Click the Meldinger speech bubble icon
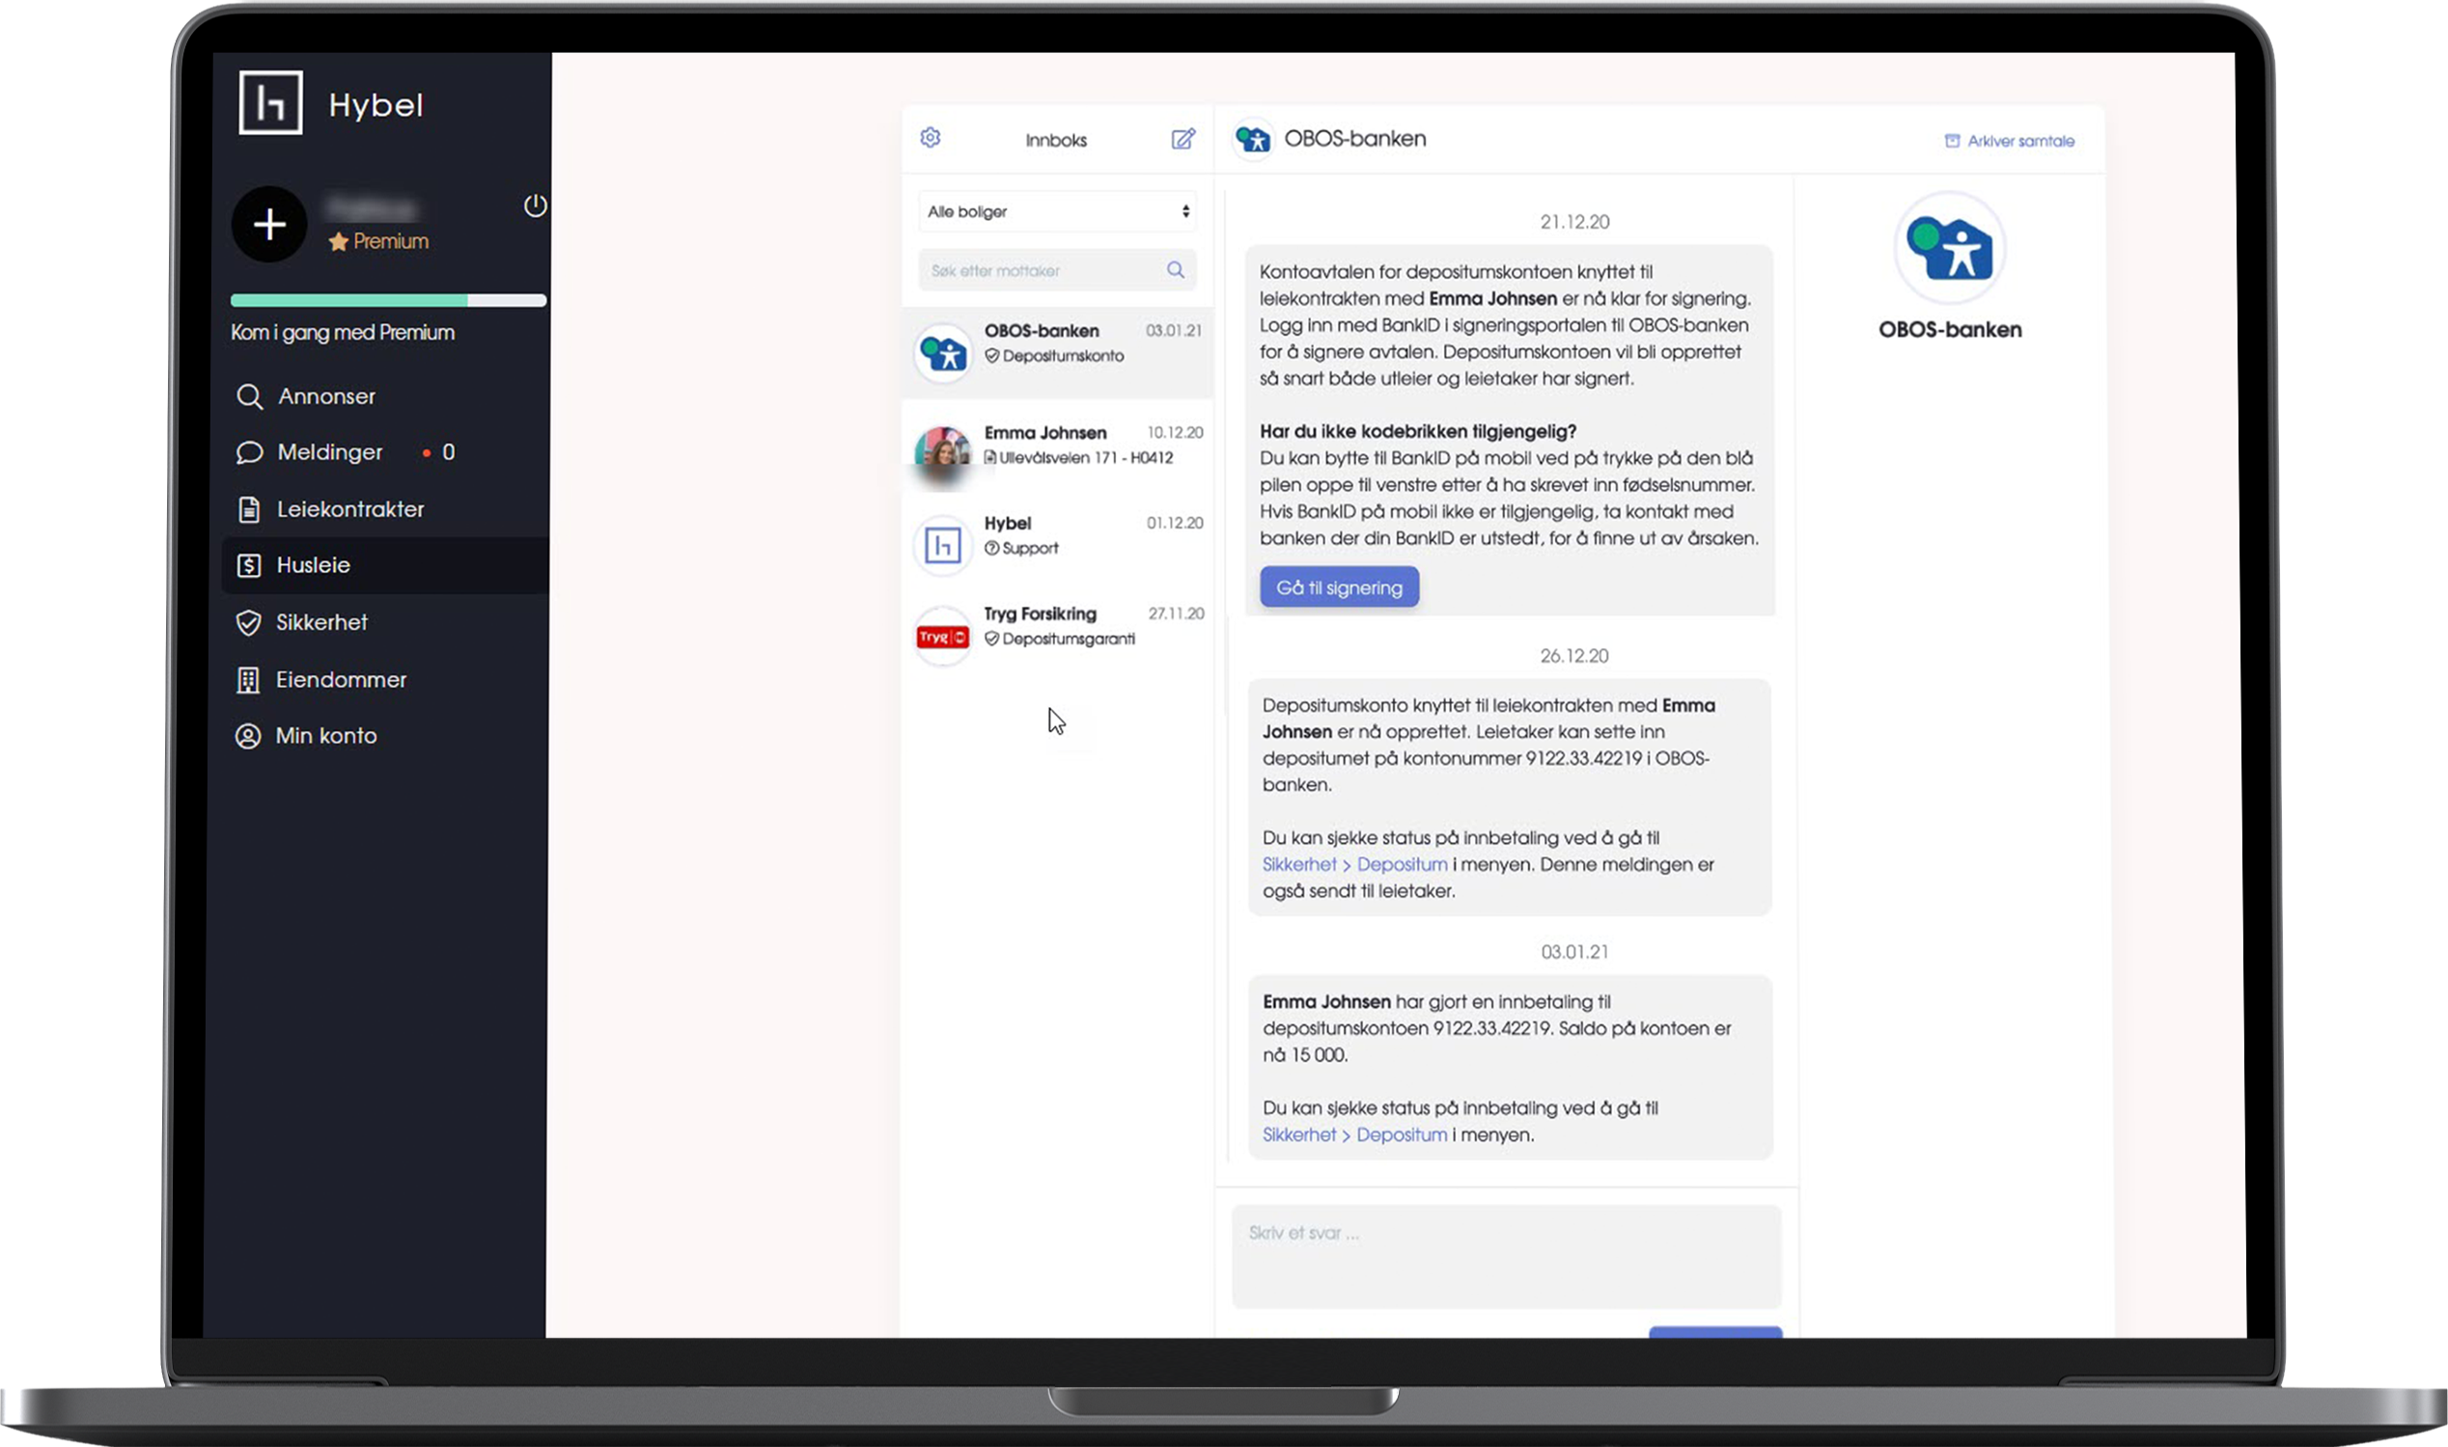The height and width of the screenshot is (1447, 2448). 250,452
